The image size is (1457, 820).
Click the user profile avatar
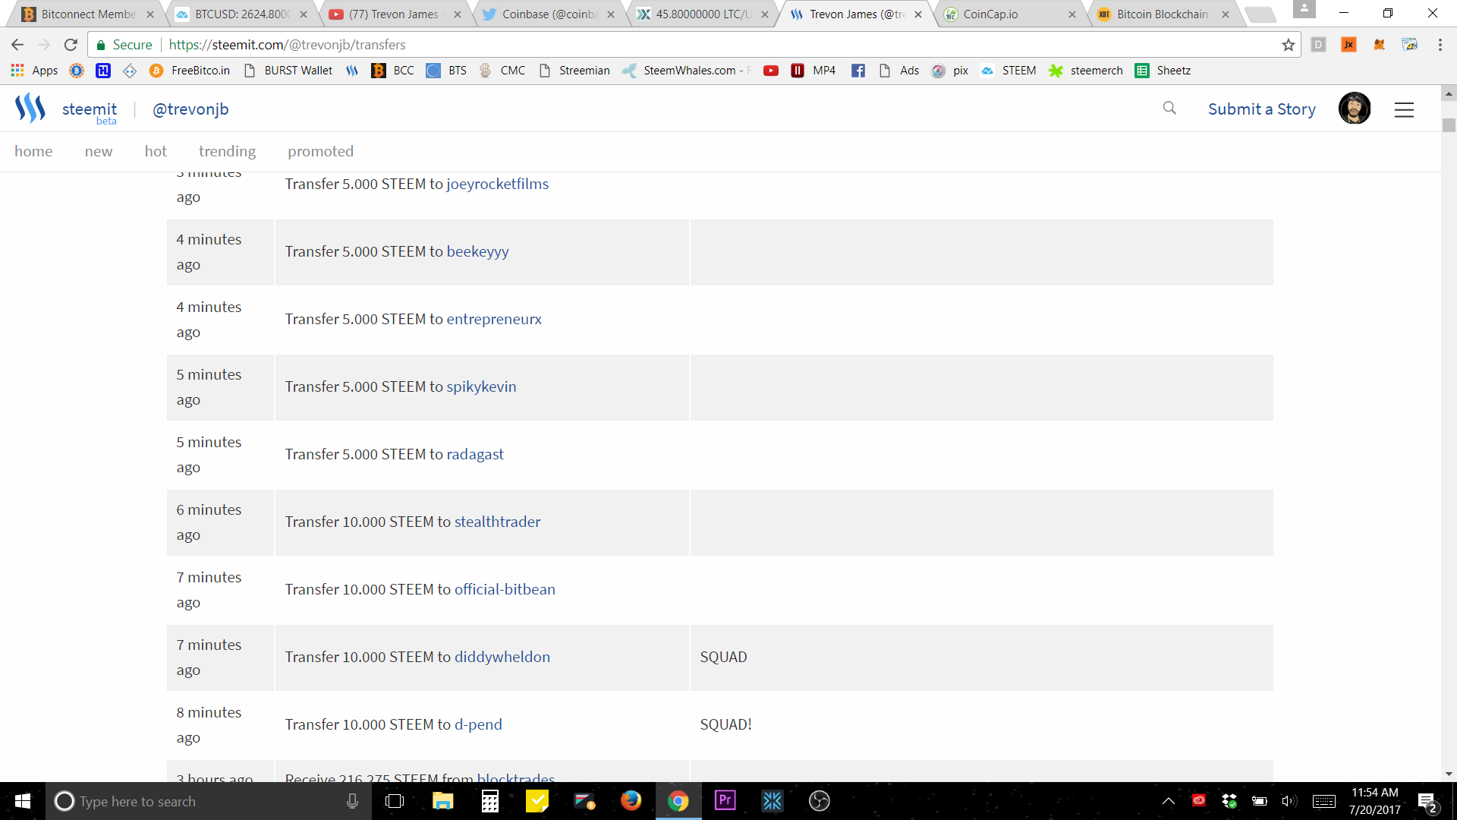1354,109
